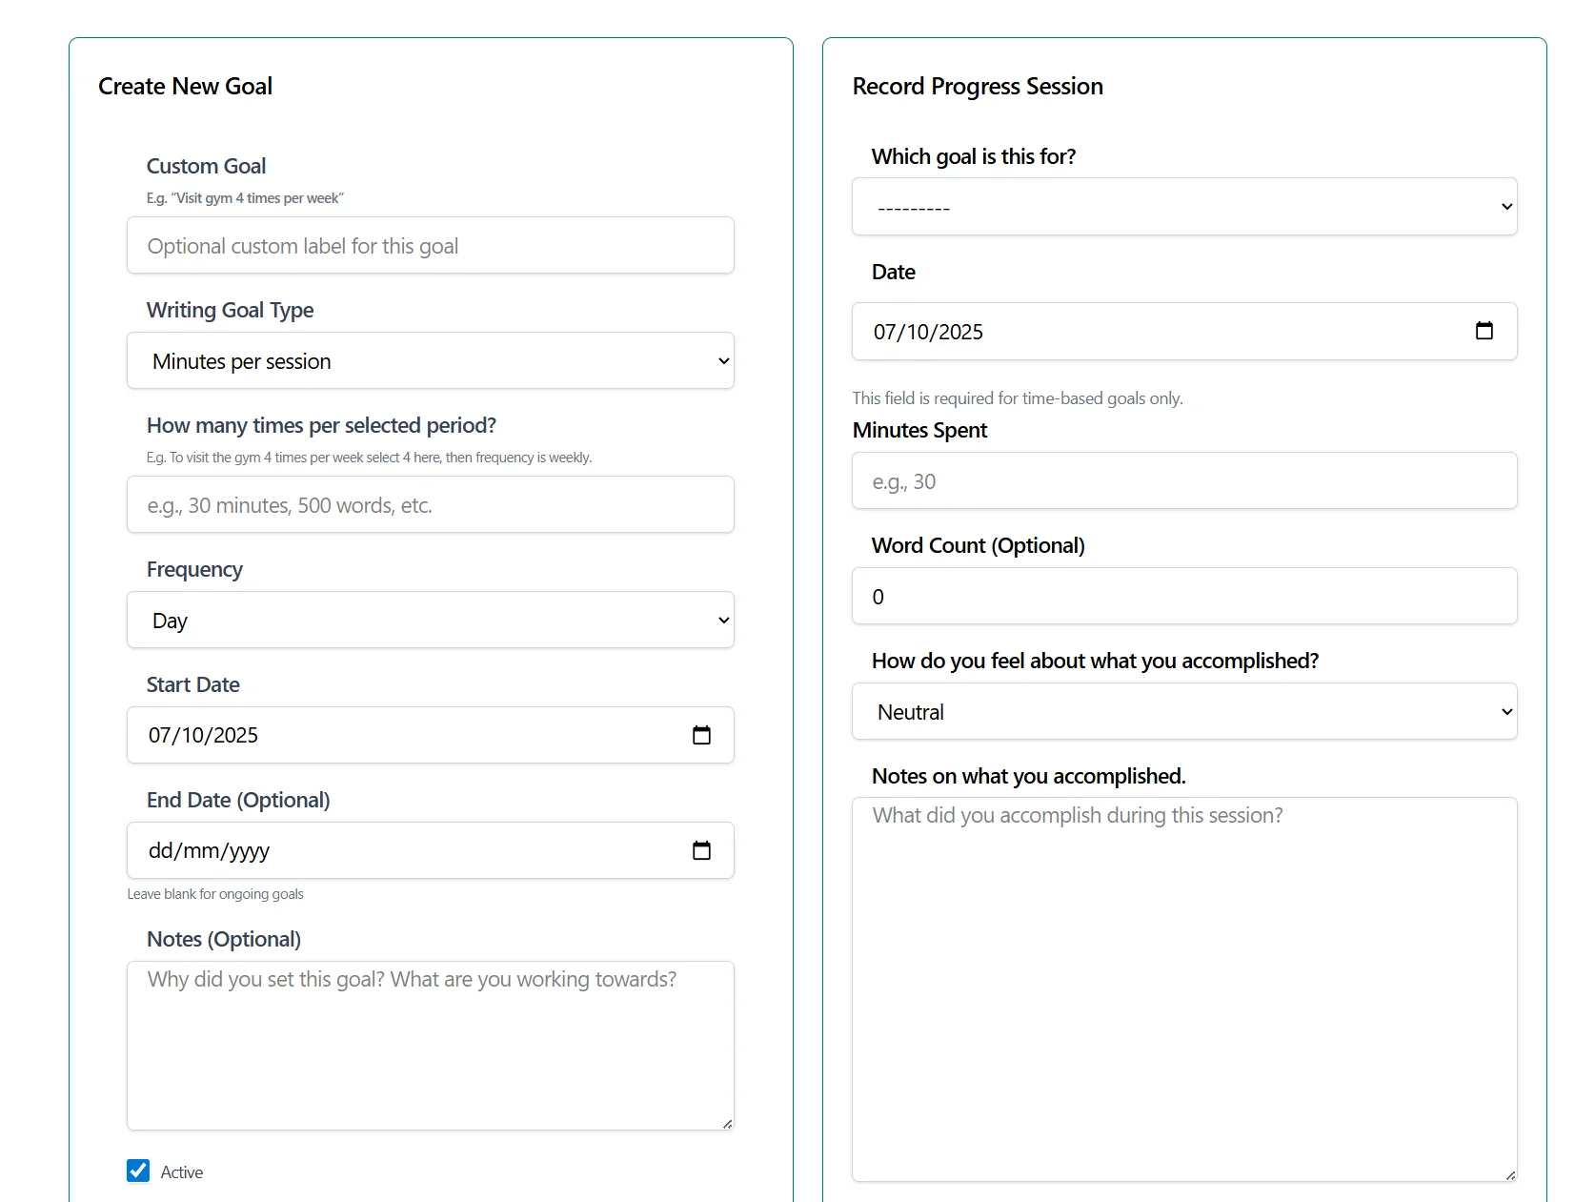Click the Start Date field value
1595x1202 pixels.
pos(204,735)
